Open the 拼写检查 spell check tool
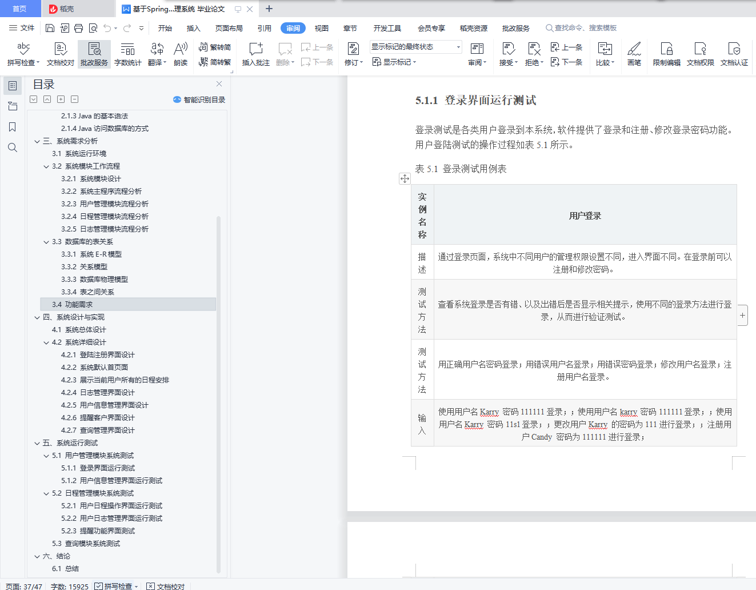Viewport: 756px width, 590px height. (23, 54)
